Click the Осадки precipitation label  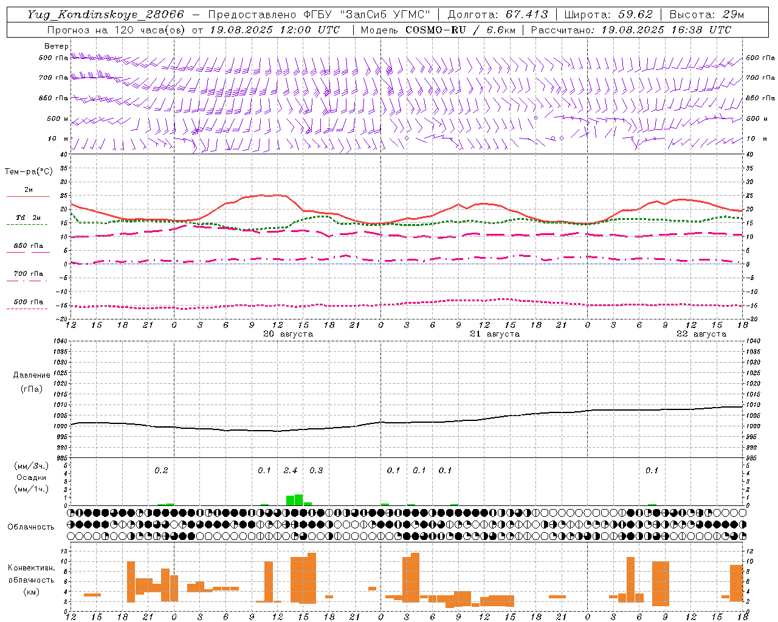click(32, 477)
